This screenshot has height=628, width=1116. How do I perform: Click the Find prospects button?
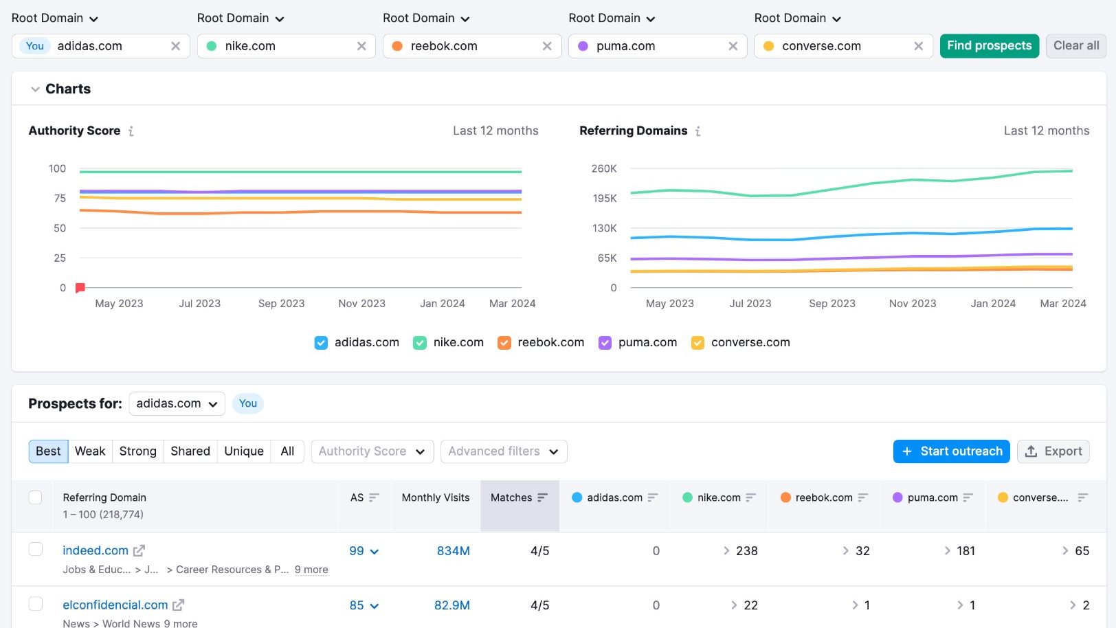(x=990, y=46)
